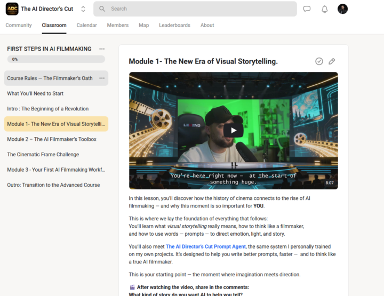Open the Calendar tab
384x296 pixels.
click(x=87, y=25)
